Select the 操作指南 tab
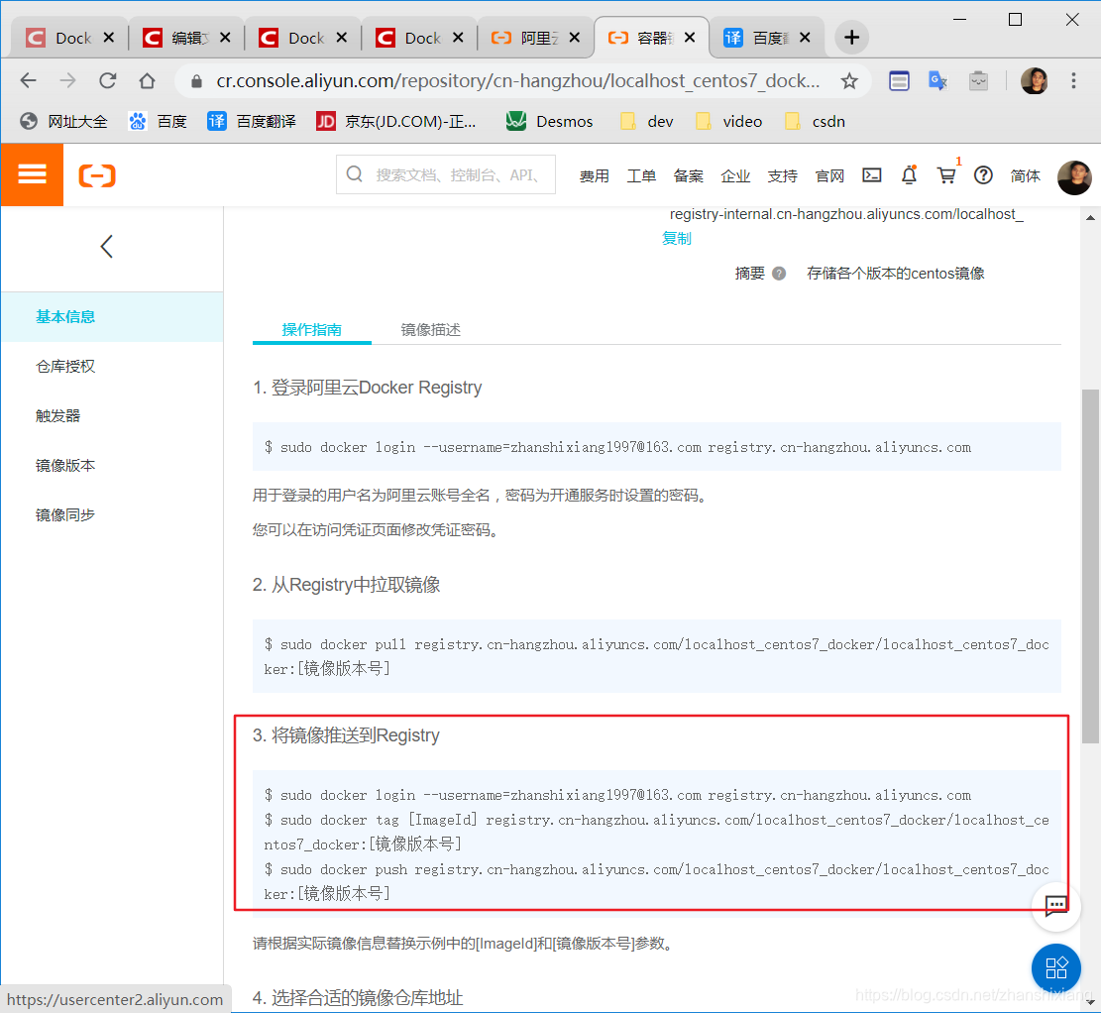 [x=312, y=329]
